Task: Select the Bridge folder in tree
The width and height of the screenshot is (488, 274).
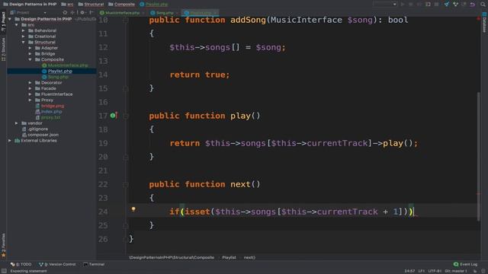Action: (45, 54)
